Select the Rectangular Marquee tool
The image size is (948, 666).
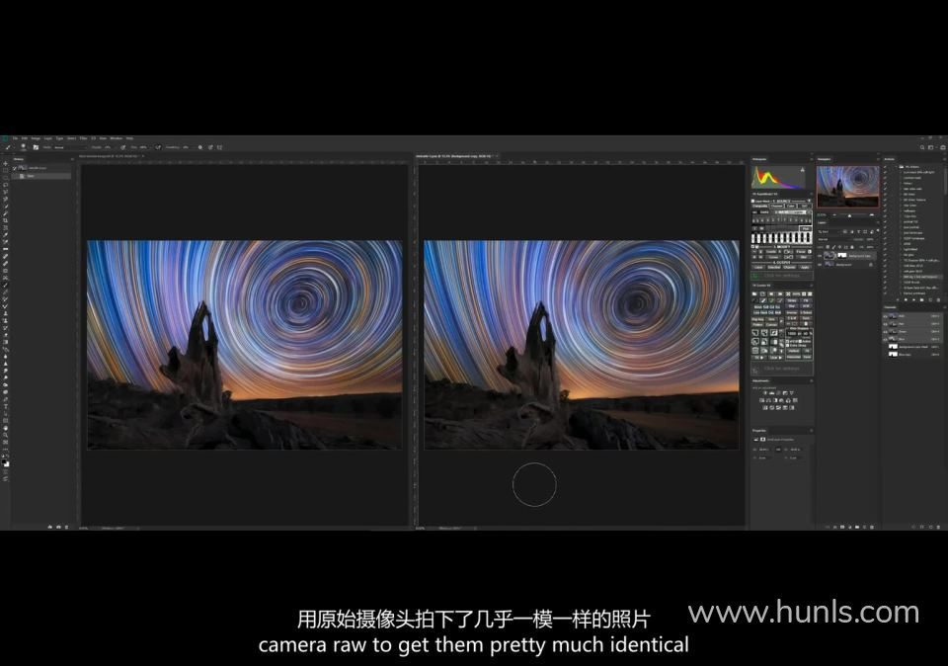(6, 171)
